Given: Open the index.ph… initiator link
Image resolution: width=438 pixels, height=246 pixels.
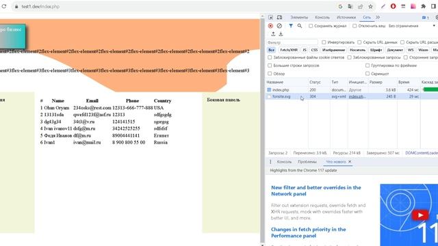Looking at the screenshot, I should [x=357, y=96].
